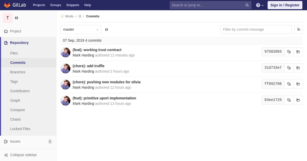This screenshot has height=161, width=307.
Task: Open the commits RSS feed icon
Action: click(299, 29)
